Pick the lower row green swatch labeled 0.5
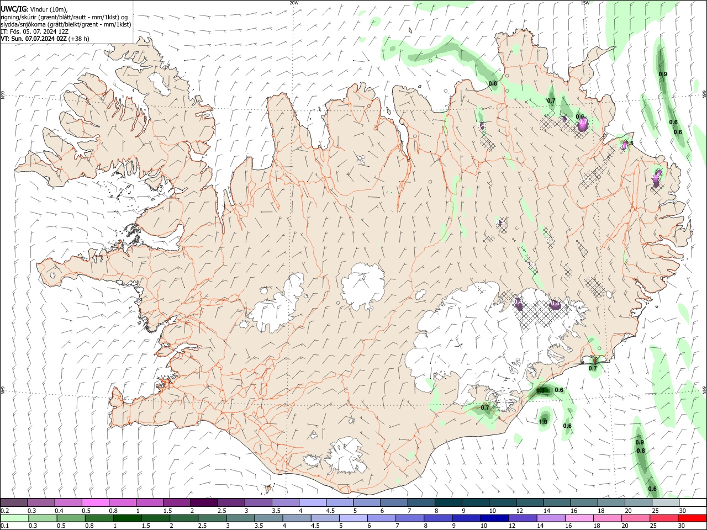The height and width of the screenshot is (530, 707). pos(71,518)
